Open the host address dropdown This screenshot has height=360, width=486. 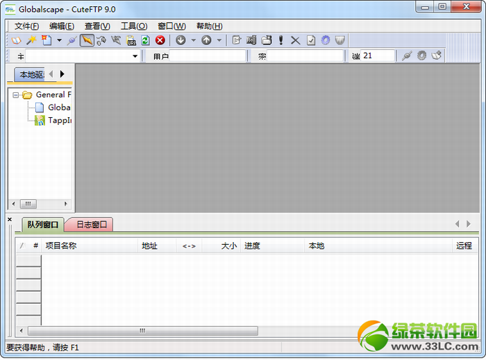pyautogui.click(x=135, y=56)
